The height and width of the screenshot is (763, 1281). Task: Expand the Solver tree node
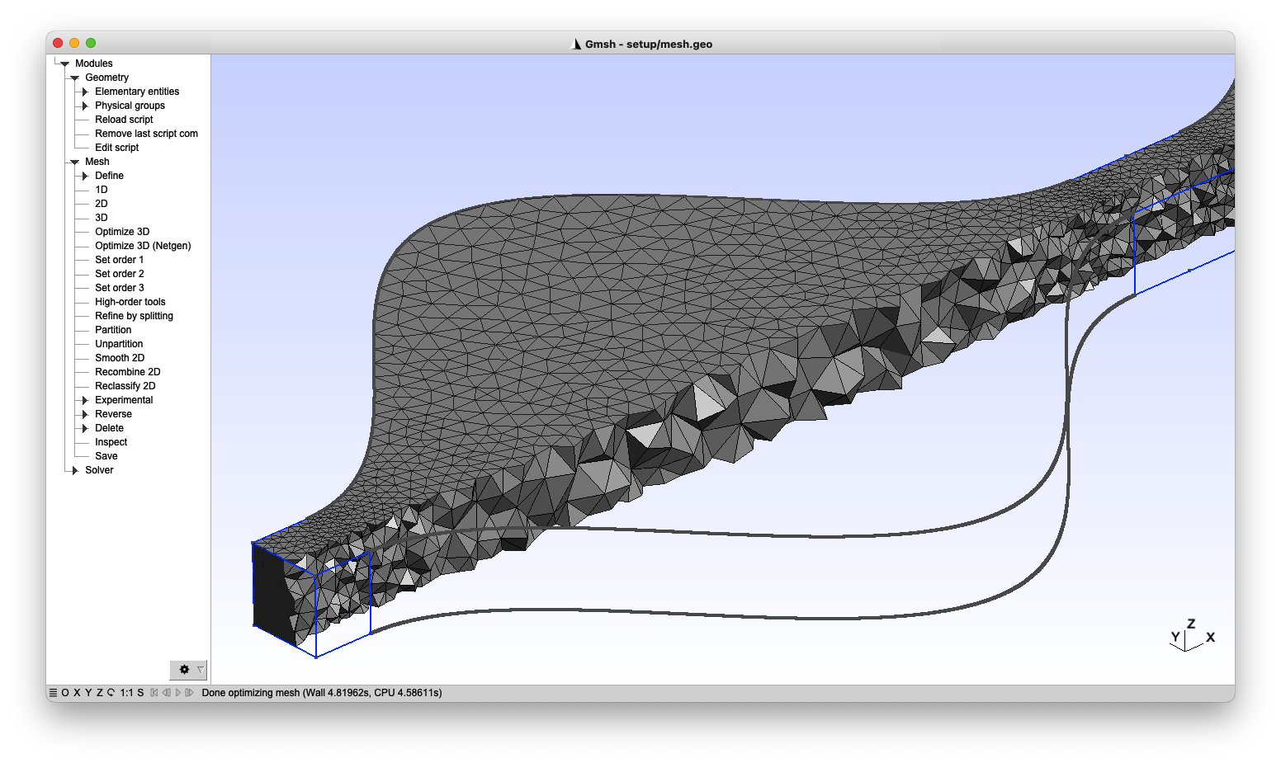75,470
